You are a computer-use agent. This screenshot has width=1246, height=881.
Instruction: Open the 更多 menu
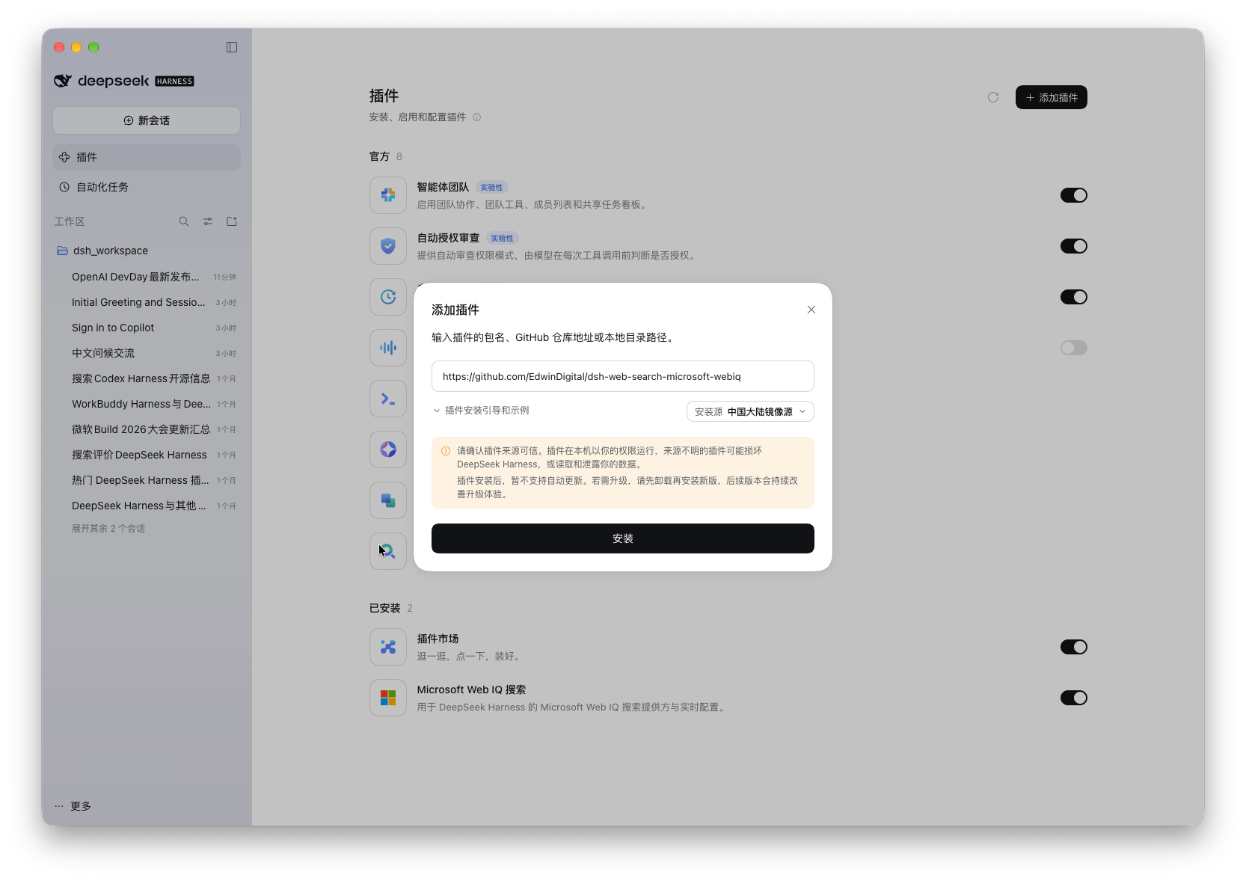(x=73, y=806)
